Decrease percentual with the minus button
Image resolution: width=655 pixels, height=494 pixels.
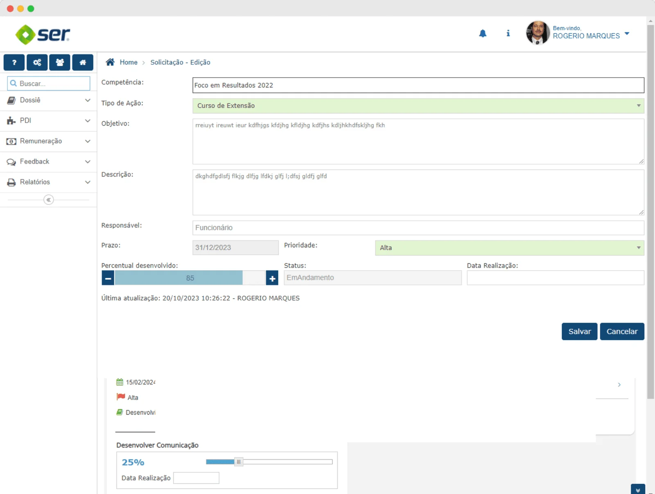(108, 278)
